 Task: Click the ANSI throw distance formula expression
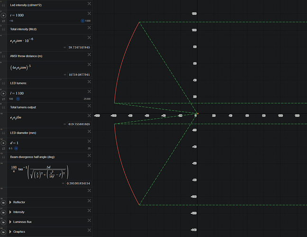[20, 68]
